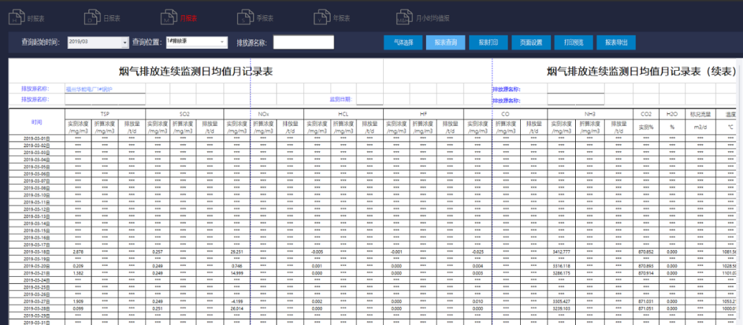Open 页面设置 page setup
The image size is (743, 325).
531,43
